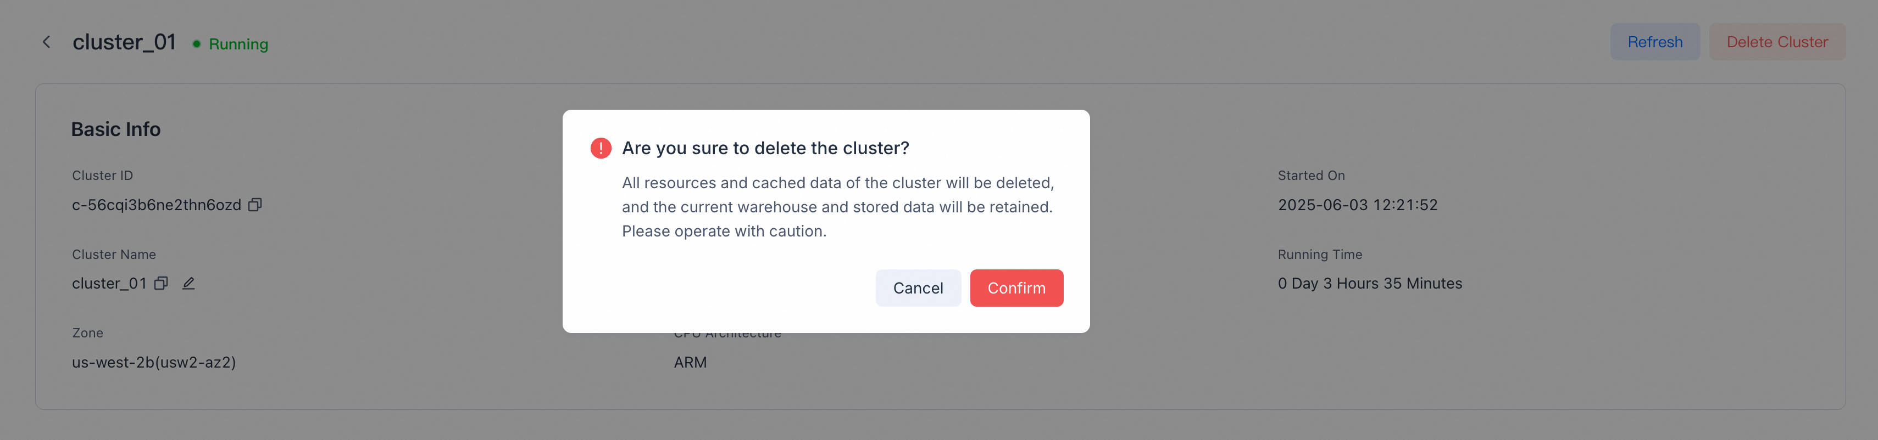
Task: Confirm the cluster deletion
Action: pyautogui.click(x=1016, y=287)
